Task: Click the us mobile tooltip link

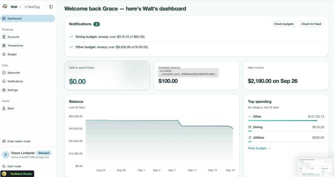Action: (188, 72)
